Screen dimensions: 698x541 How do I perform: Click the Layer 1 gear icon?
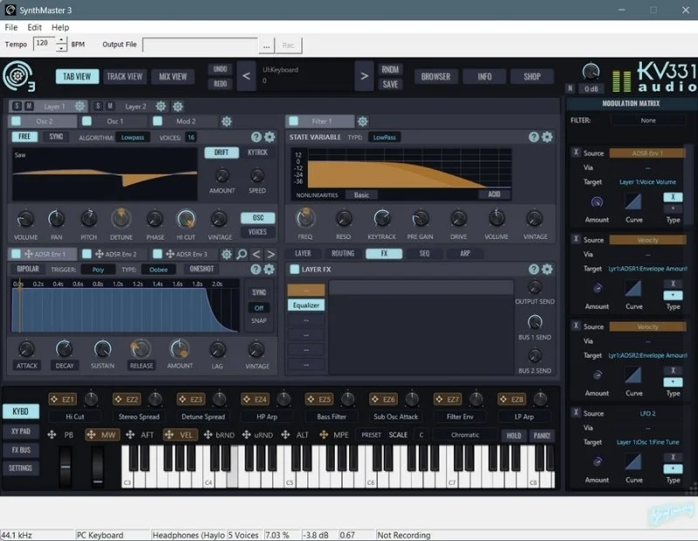[x=79, y=106]
